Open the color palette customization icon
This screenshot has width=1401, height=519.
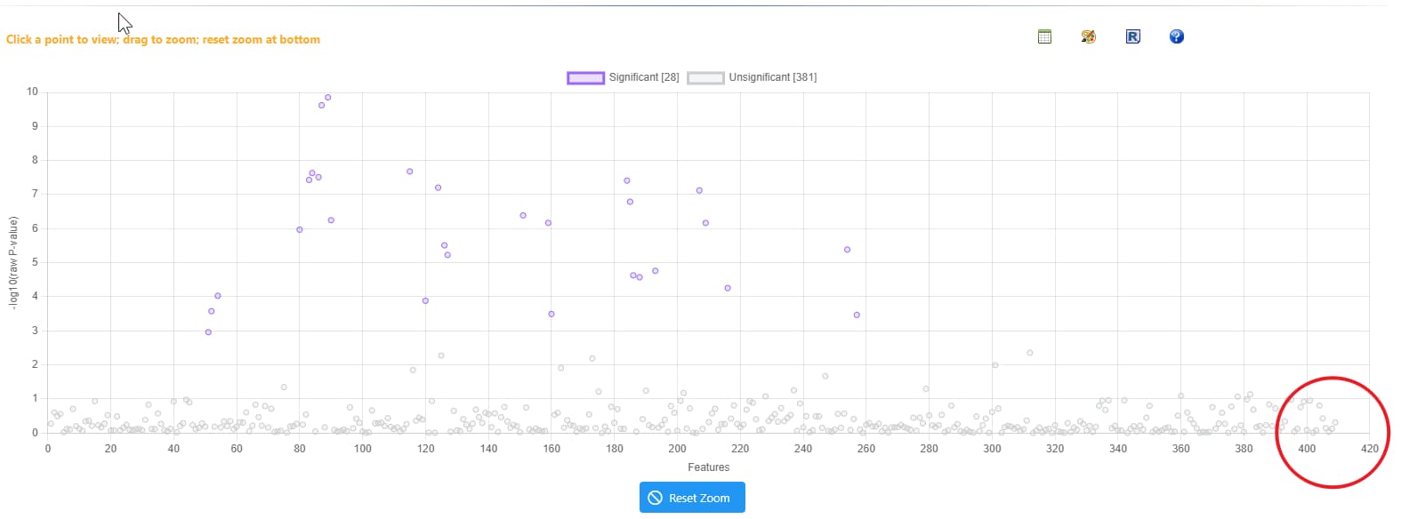(1088, 36)
